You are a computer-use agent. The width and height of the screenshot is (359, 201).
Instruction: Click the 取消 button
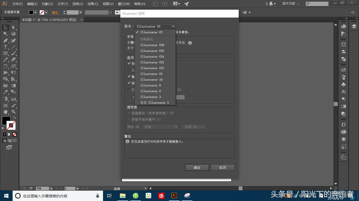tap(222, 167)
